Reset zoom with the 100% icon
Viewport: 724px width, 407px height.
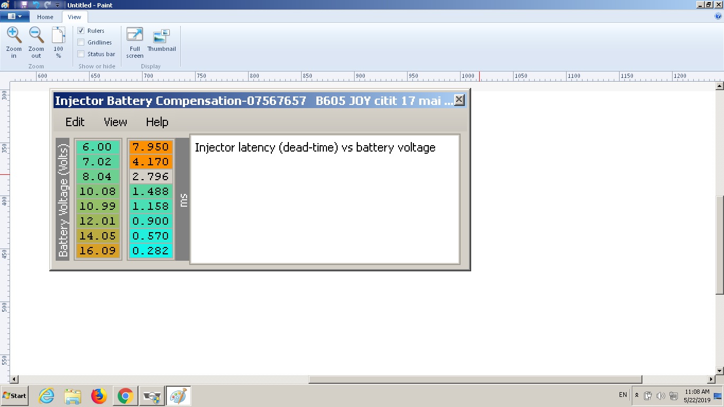[x=58, y=36]
